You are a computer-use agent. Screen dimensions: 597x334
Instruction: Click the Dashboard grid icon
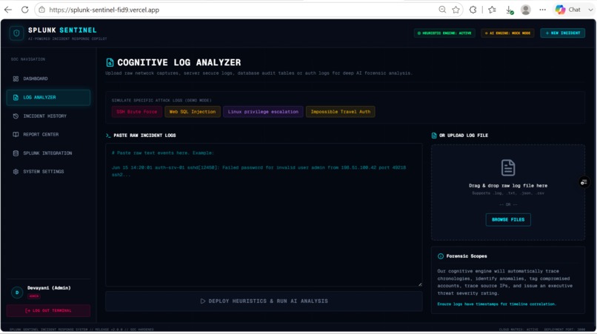pyautogui.click(x=16, y=79)
